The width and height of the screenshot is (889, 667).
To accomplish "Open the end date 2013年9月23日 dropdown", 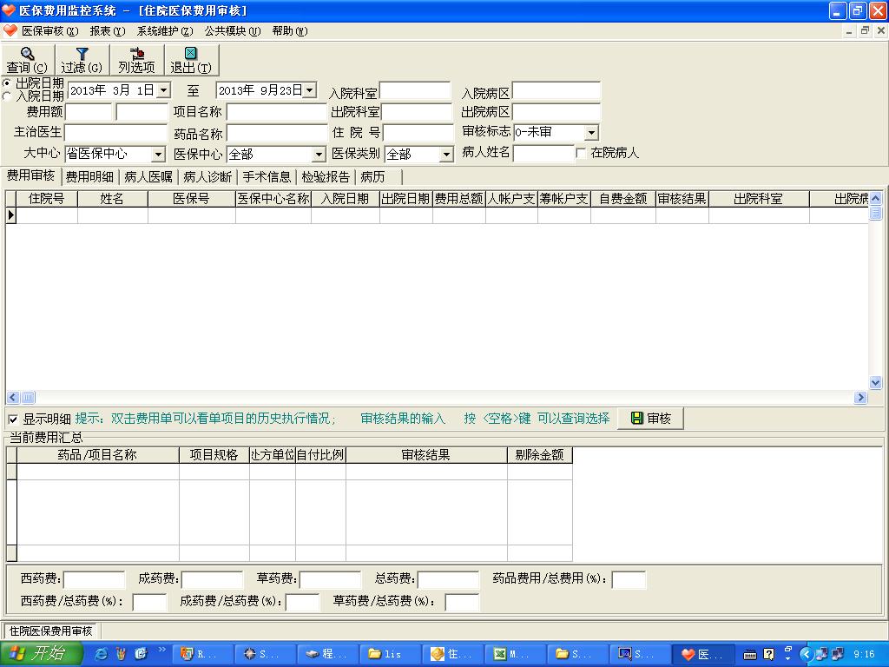I will 310,90.
